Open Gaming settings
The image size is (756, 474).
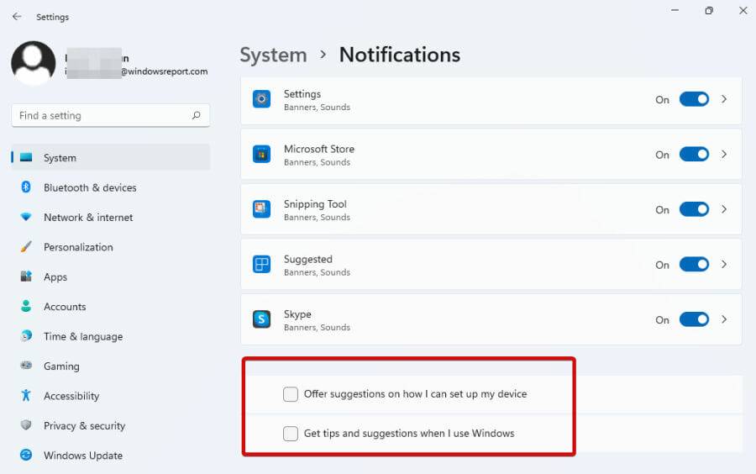(111, 366)
